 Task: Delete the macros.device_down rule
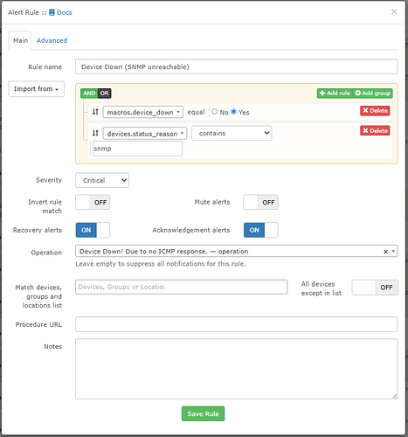click(x=375, y=111)
